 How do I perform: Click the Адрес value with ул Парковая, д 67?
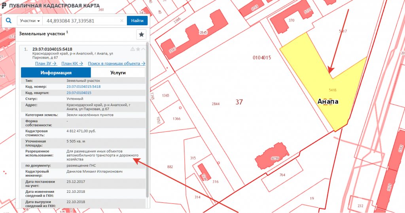pos(98,107)
